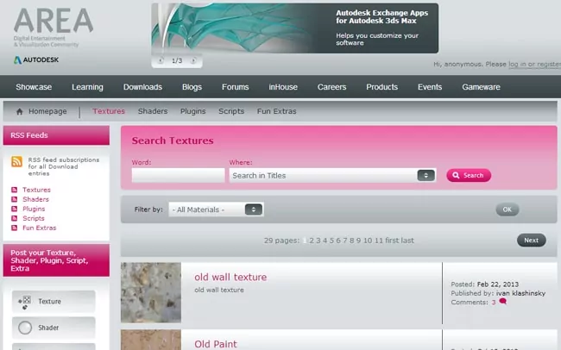
Task: Click the log in link
Action: [x=517, y=64]
